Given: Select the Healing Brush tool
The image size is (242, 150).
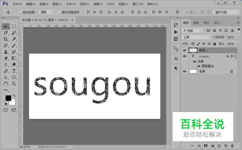Looking at the screenshot, I should click(x=6, y=46).
